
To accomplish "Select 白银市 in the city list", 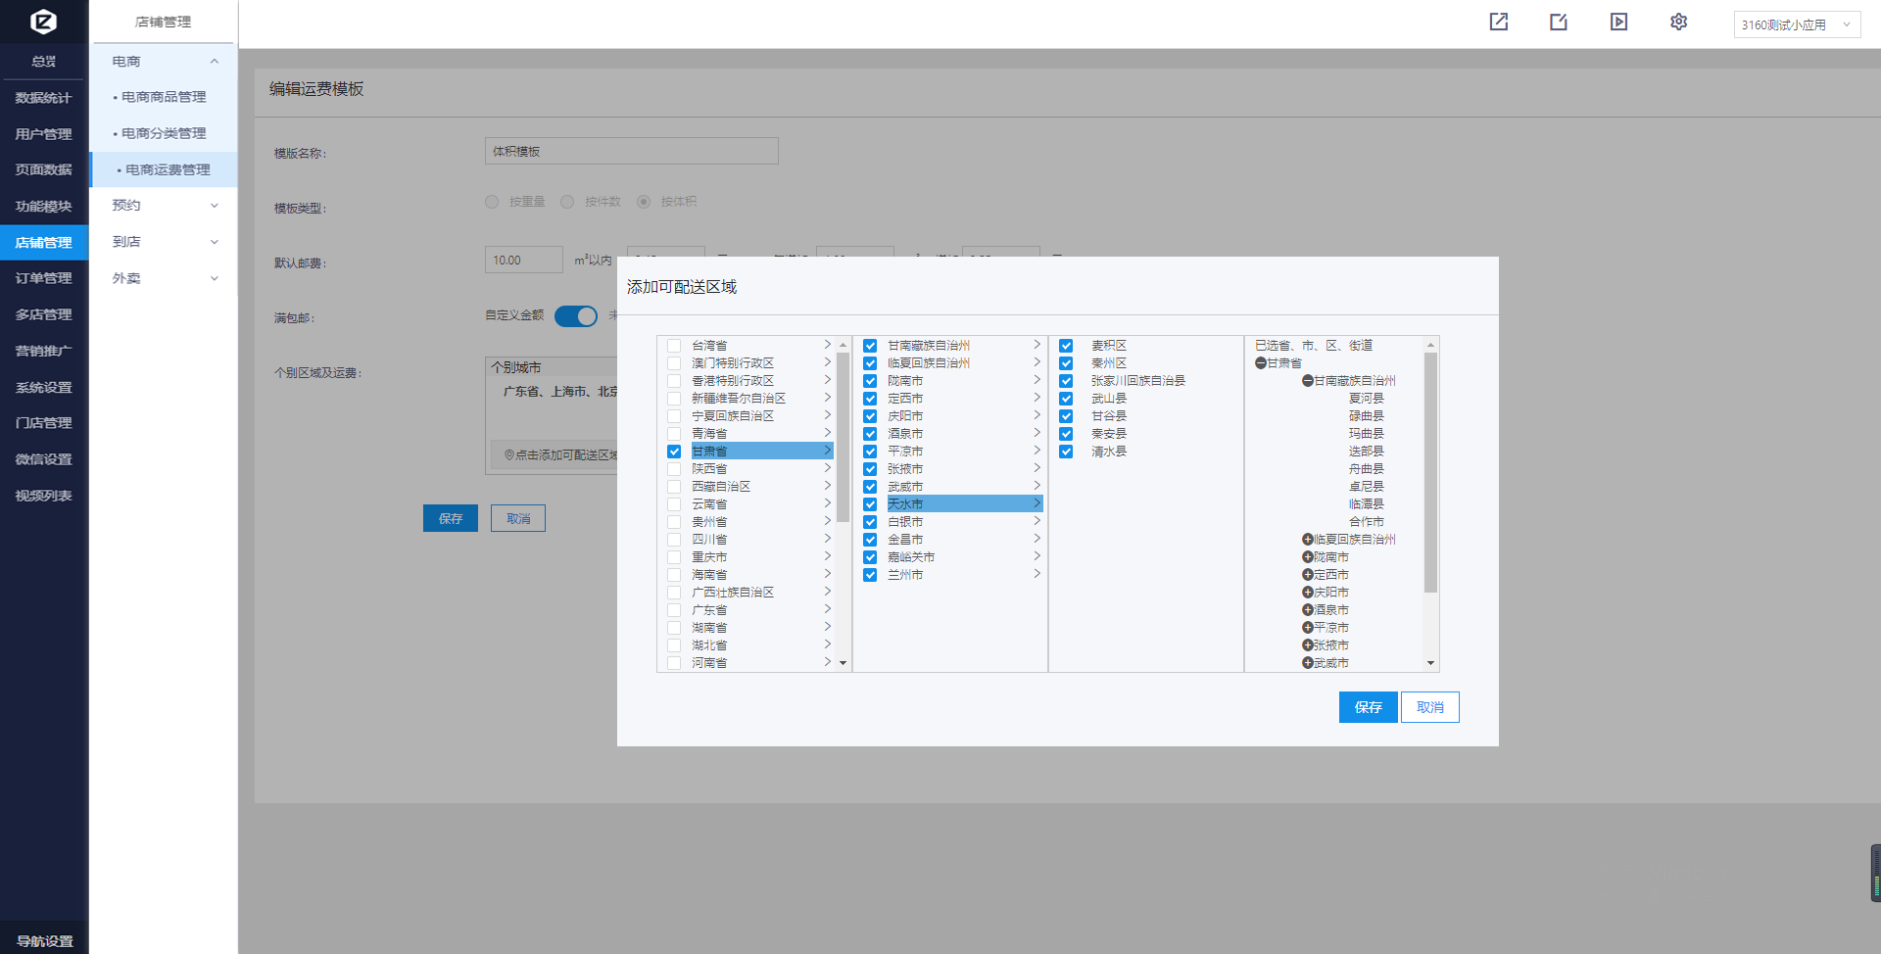I will (905, 522).
